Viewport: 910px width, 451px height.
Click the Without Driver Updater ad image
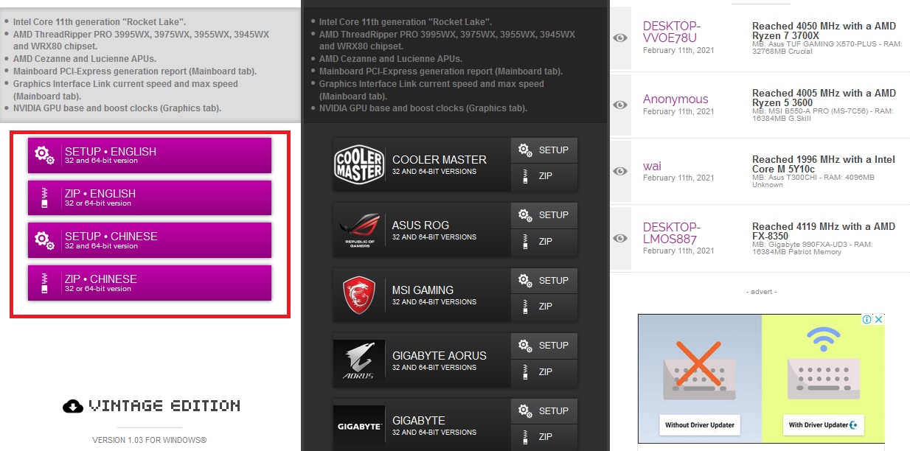click(700, 378)
